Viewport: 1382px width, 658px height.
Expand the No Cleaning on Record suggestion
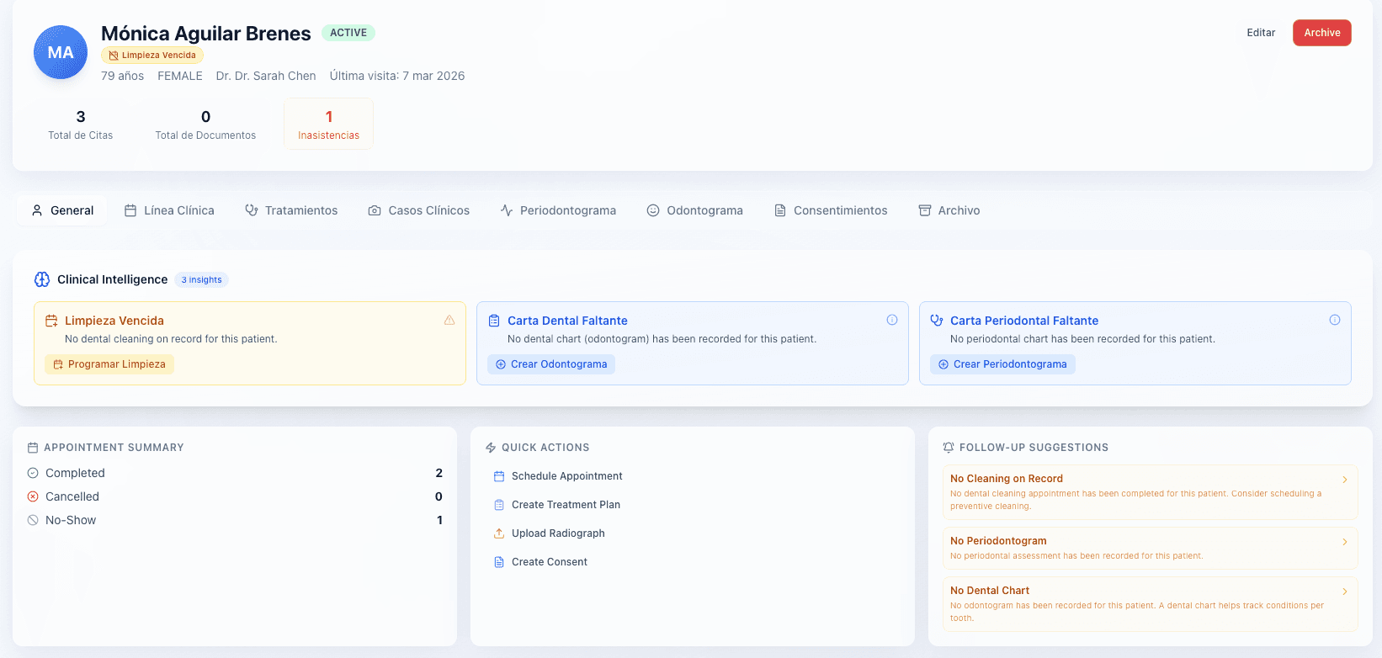click(1345, 480)
